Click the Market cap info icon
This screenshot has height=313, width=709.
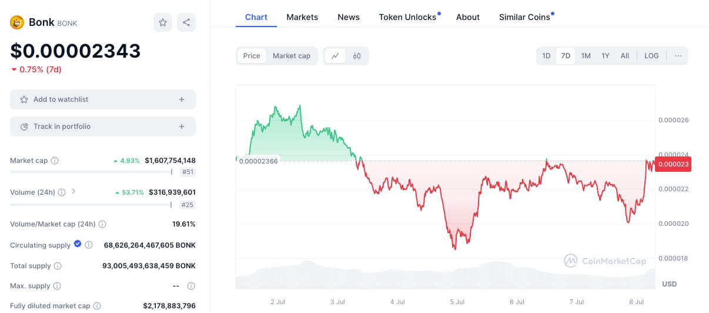coord(55,161)
